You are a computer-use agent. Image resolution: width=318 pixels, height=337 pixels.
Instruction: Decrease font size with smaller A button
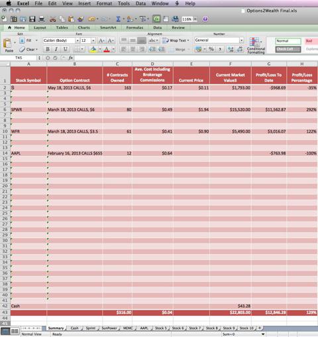[110, 40]
